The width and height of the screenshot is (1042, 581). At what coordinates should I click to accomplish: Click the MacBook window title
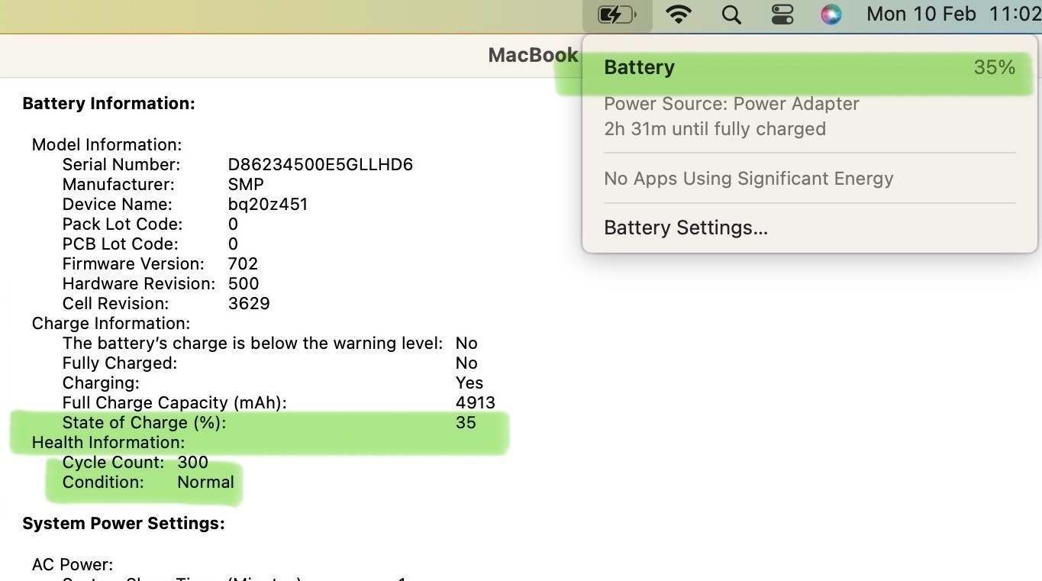533,55
